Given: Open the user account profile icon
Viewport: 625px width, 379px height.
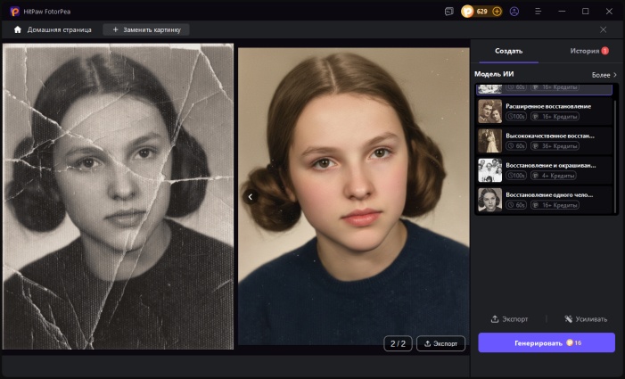Looking at the screenshot, I should 514,12.
